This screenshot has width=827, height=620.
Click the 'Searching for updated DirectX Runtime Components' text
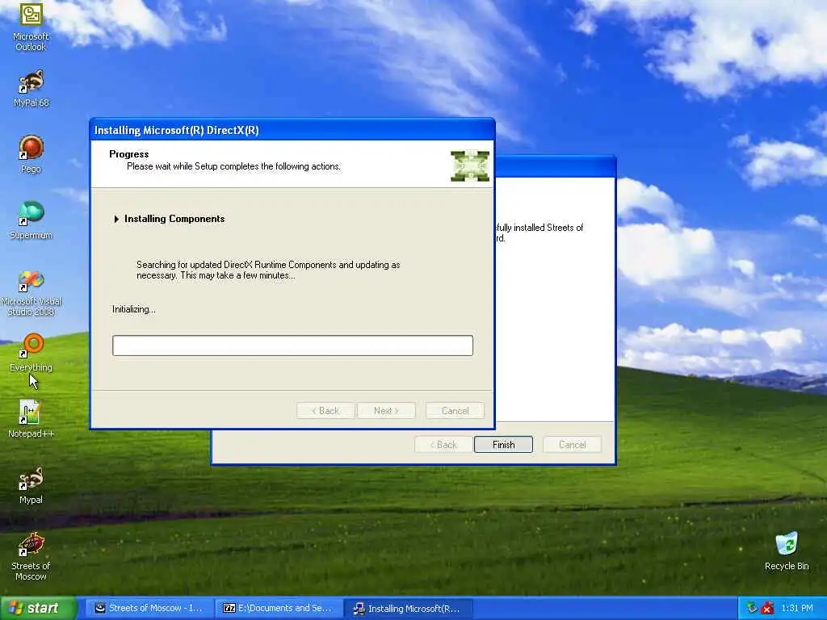point(268,270)
